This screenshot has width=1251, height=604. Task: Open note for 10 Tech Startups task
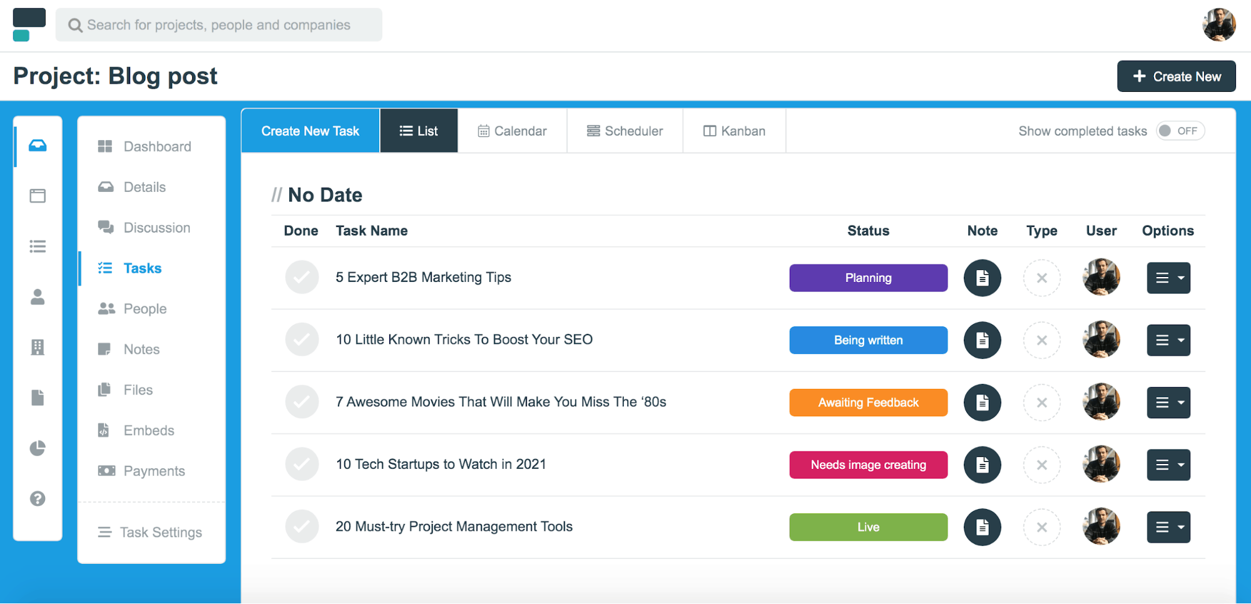(x=982, y=465)
